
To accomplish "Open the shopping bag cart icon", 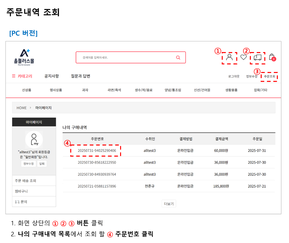I will pyautogui.click(x=272, y=57).
